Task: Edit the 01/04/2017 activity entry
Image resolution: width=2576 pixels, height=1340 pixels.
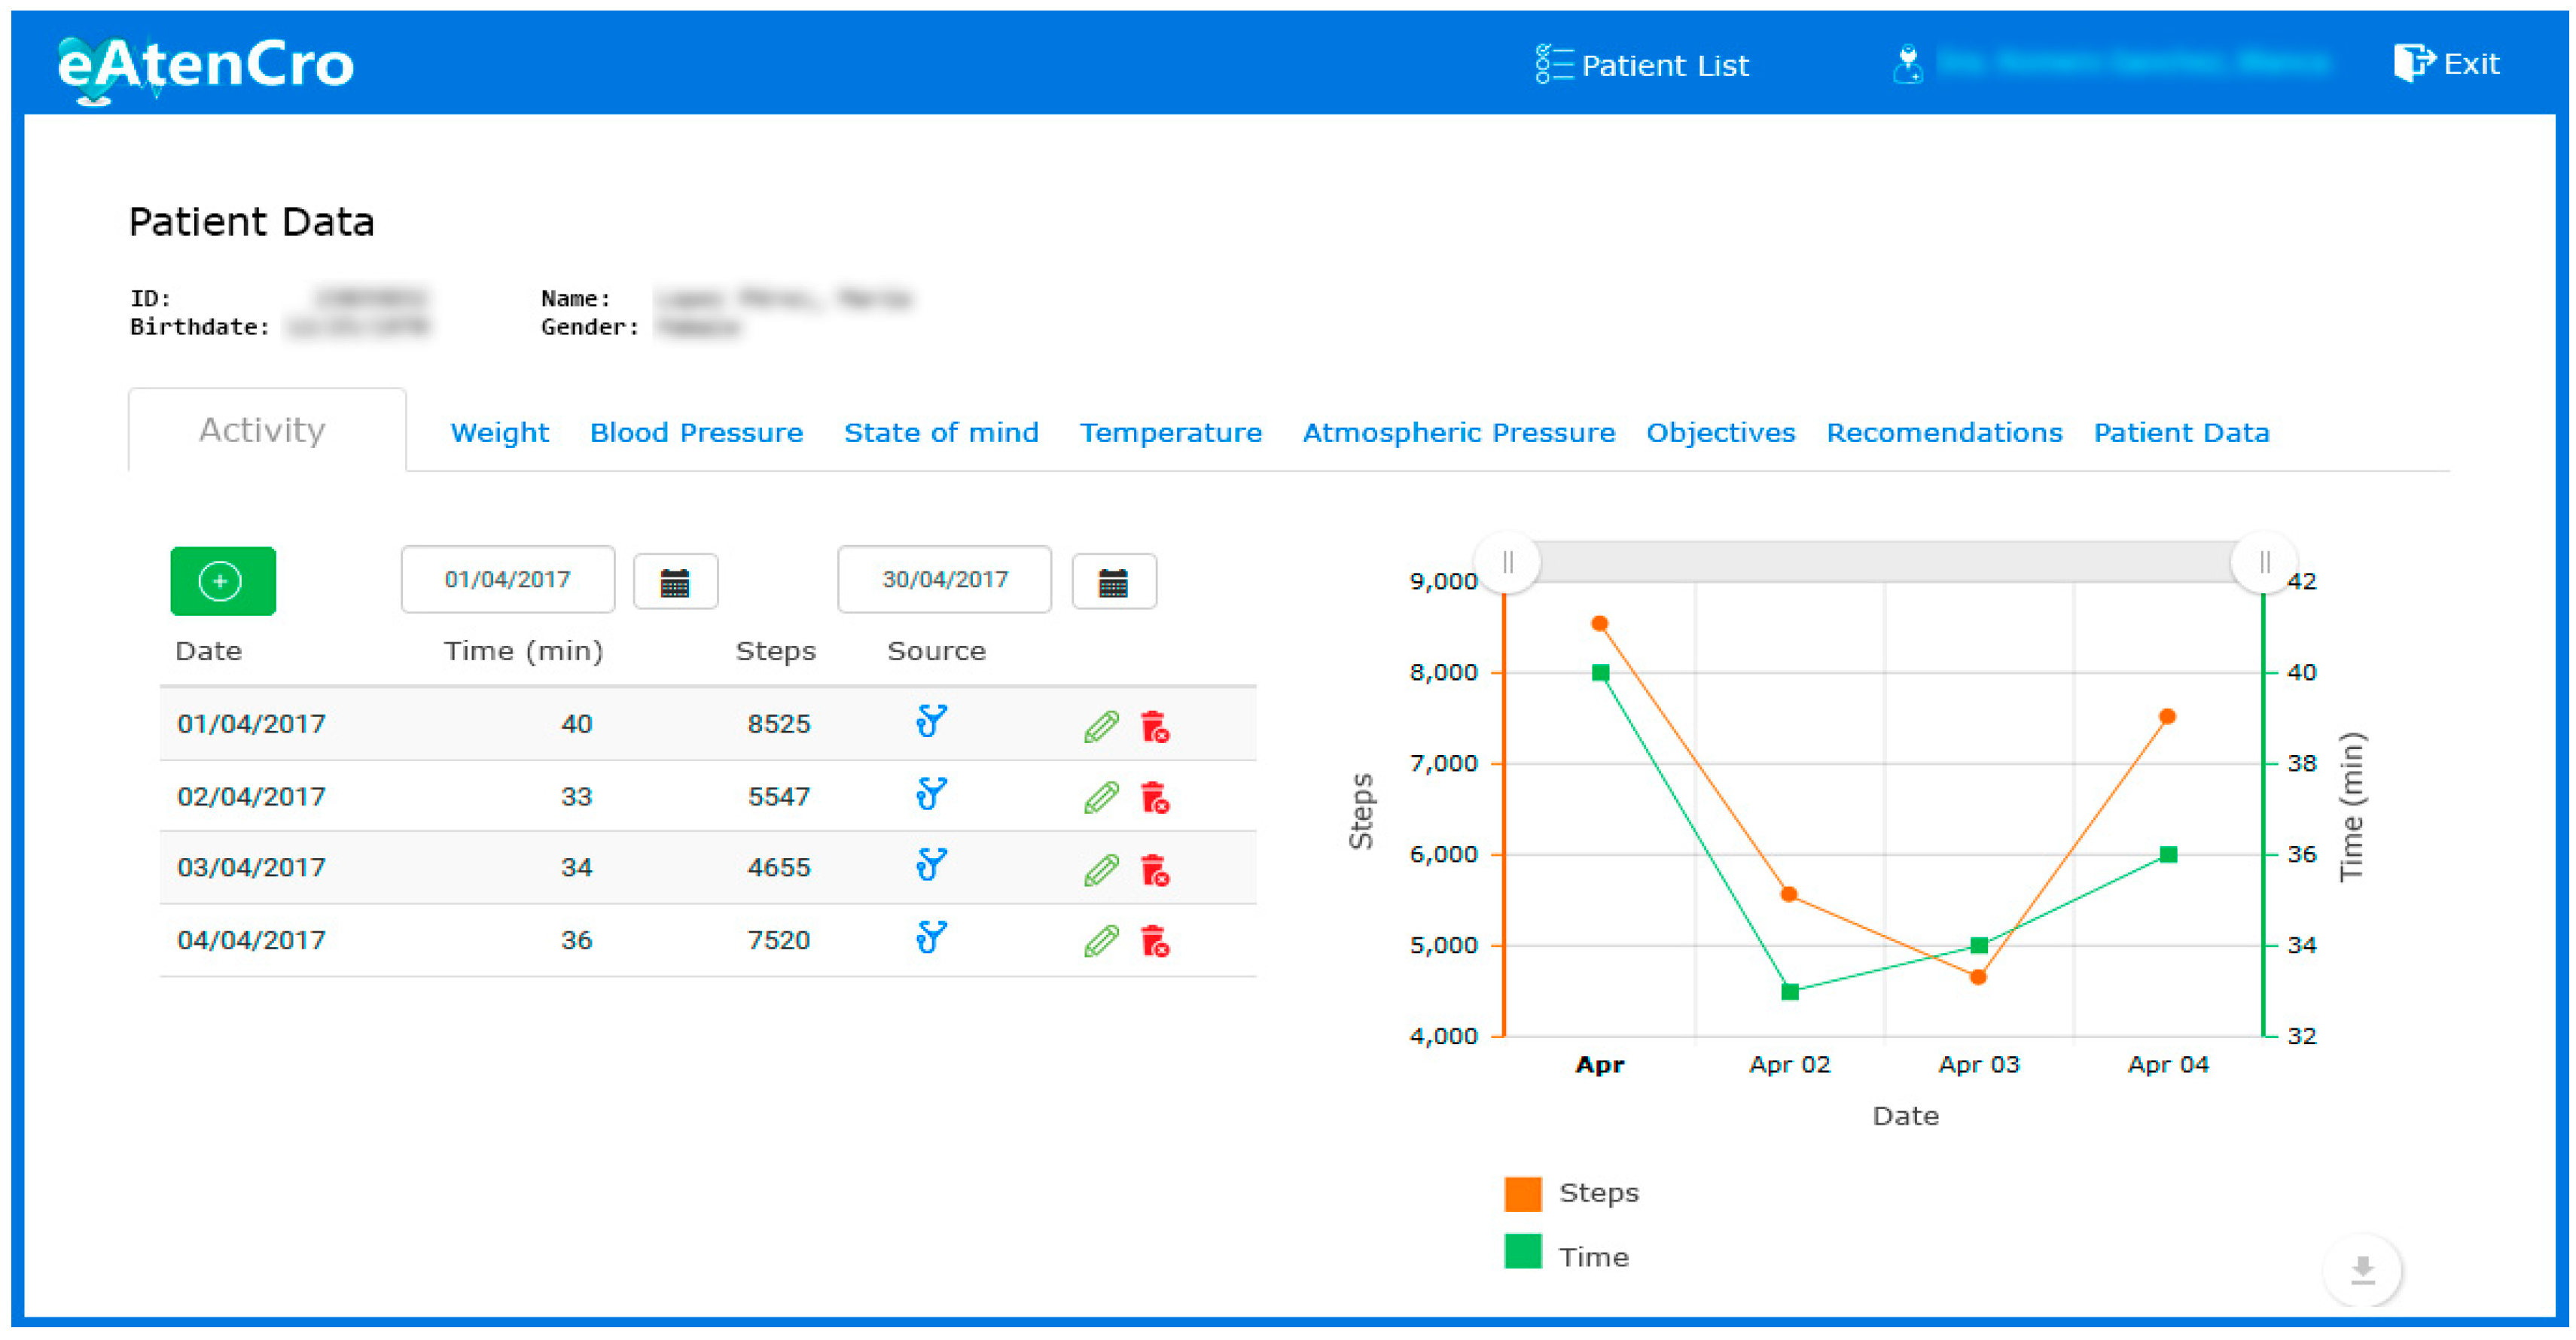Action: point(1101,726)
